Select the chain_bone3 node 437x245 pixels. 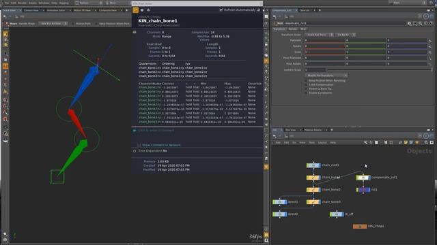click(x=313, y=202)
